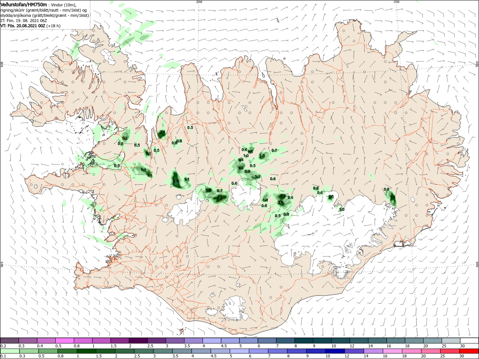Click the '20W' longitude label

tap(199, 2)
